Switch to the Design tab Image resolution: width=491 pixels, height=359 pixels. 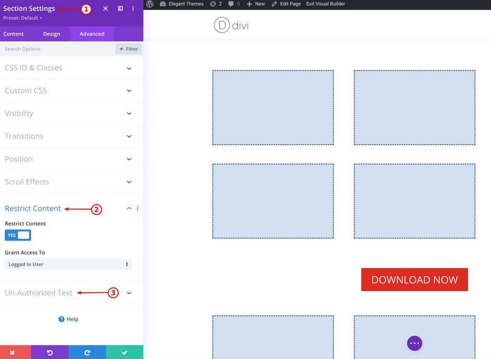[52, 34]
